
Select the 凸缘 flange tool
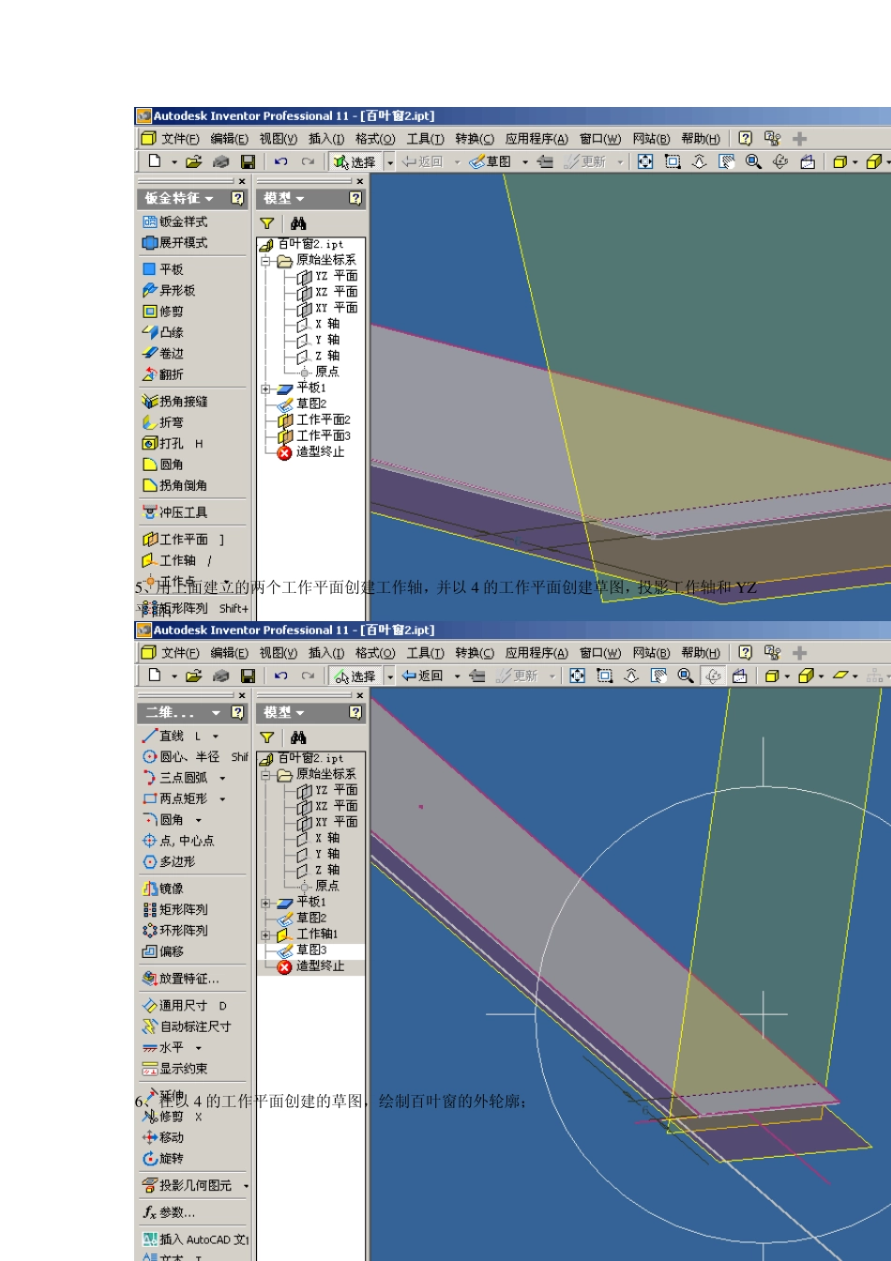(163, 332)
